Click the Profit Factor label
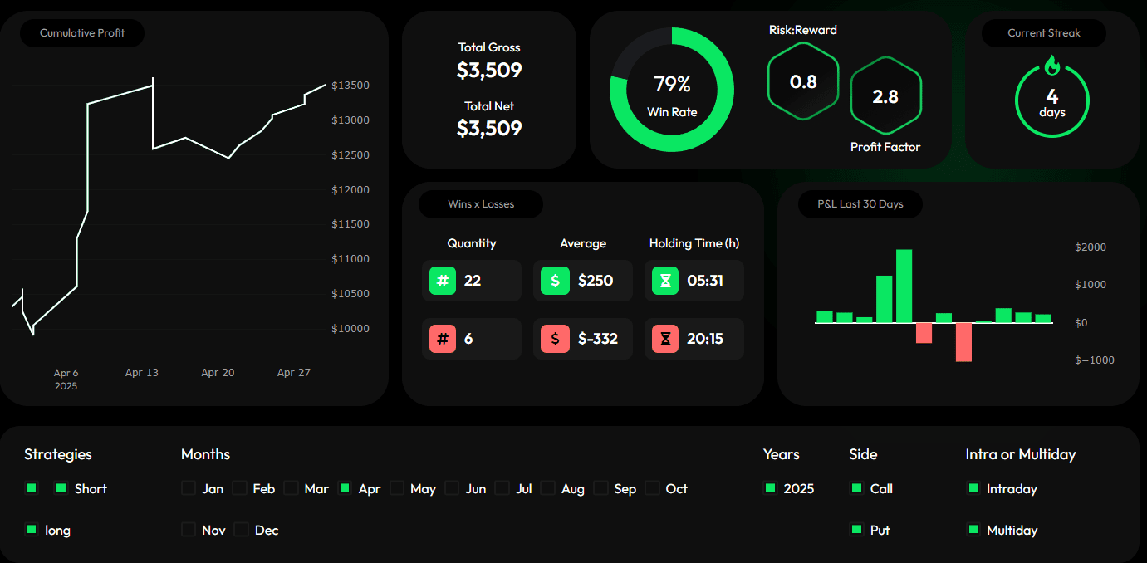The width and height of the screenshot is (1147, 563). click(885, 147)
